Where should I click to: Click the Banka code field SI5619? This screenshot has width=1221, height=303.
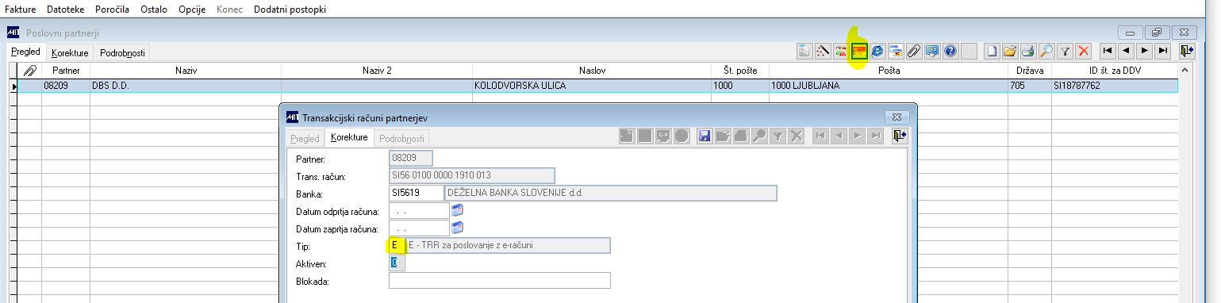pos(416,193)
